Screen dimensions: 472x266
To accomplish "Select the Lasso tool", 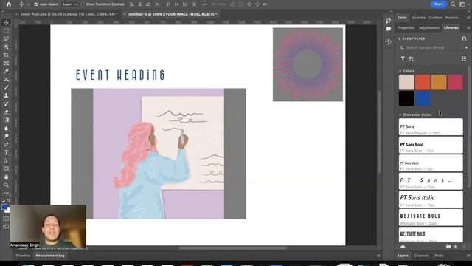I will point(6,39).
